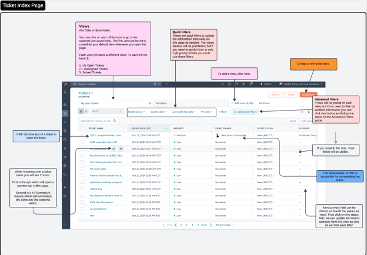367x255 pixels.
Task: Click the plus icon beside HubSpot search bar
Action: 167,84
